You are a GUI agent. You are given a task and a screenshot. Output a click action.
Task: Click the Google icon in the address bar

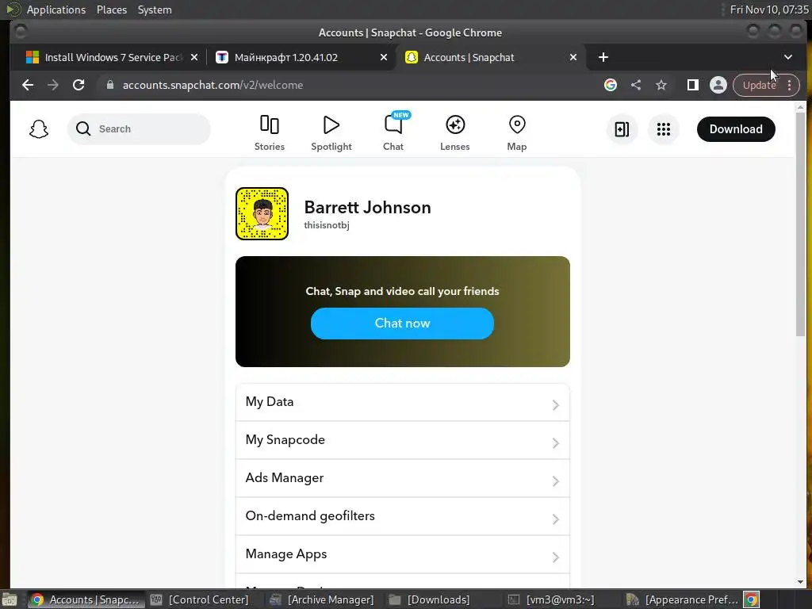611,85
